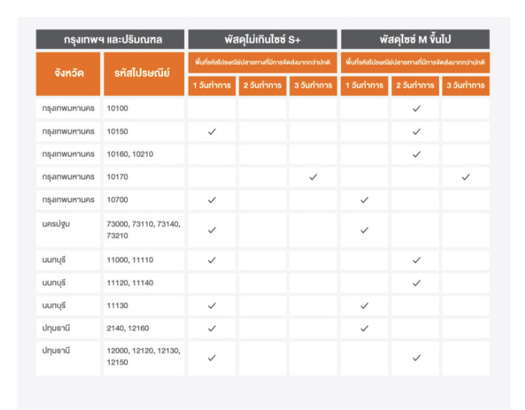Screen dimensions: 525x410
Task: Click the S+ 3-day checkmark for 10170
Action: 313,177
